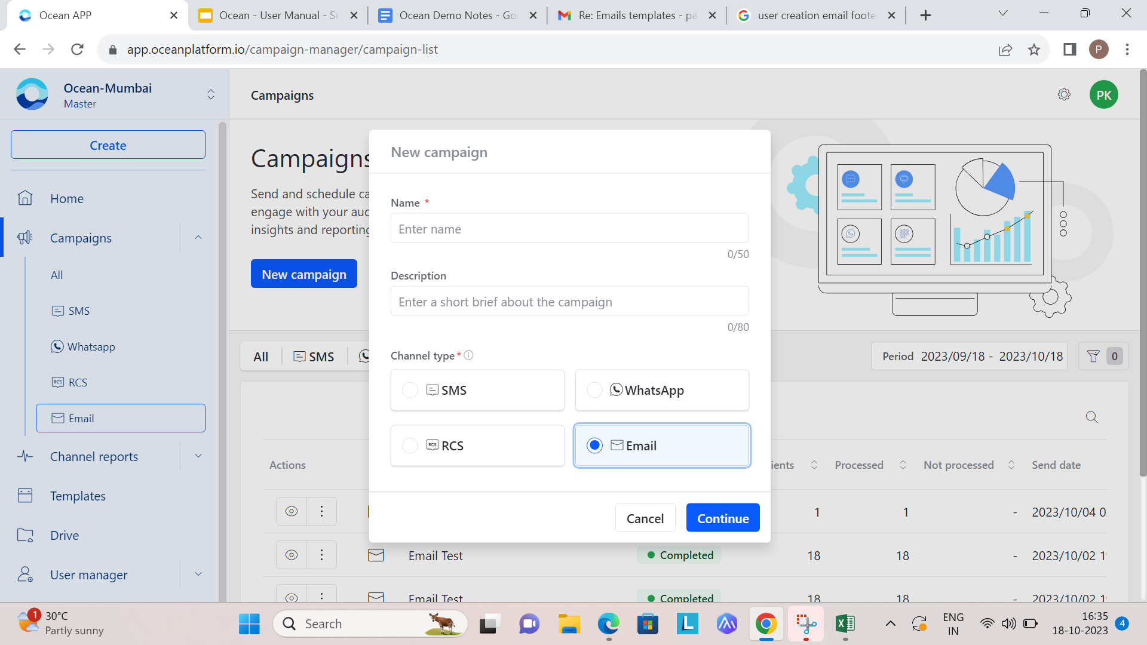Viewport: 1147px width, 645px height.
Task: Open All campaigns in sidebar
Action: tap(57, 275)
